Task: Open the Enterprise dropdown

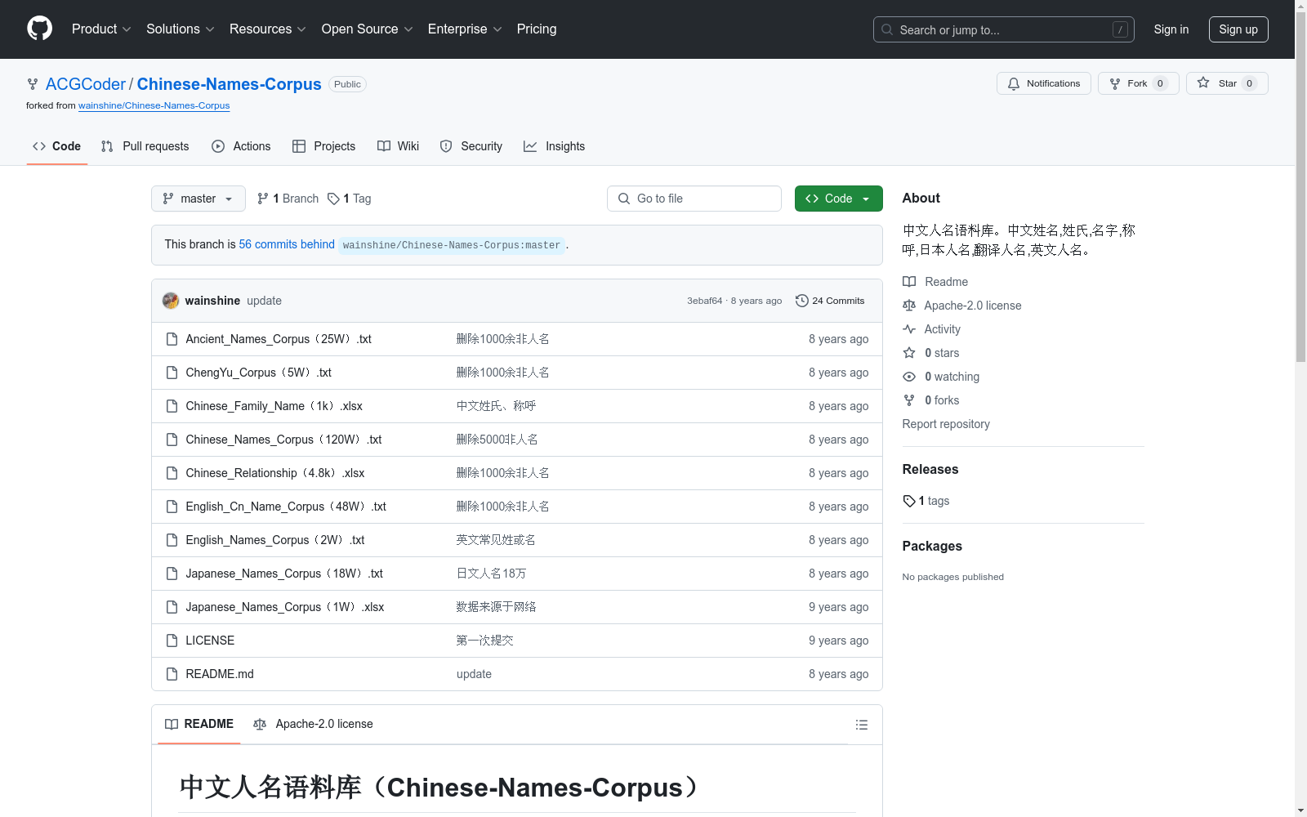Action: point(465,29)
